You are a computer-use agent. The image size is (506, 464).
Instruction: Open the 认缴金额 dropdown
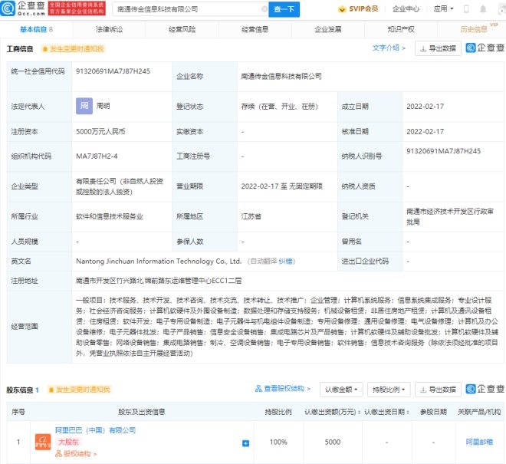[340, 390]
